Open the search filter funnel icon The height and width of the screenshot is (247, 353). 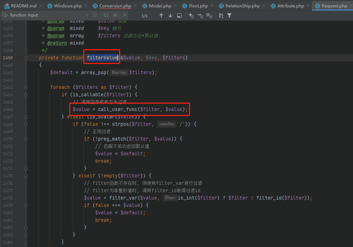(229, 15)
